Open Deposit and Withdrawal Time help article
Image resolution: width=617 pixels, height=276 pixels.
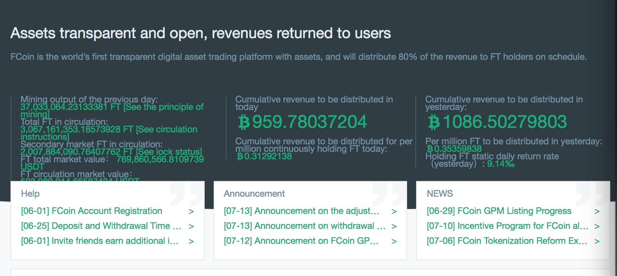101,226
